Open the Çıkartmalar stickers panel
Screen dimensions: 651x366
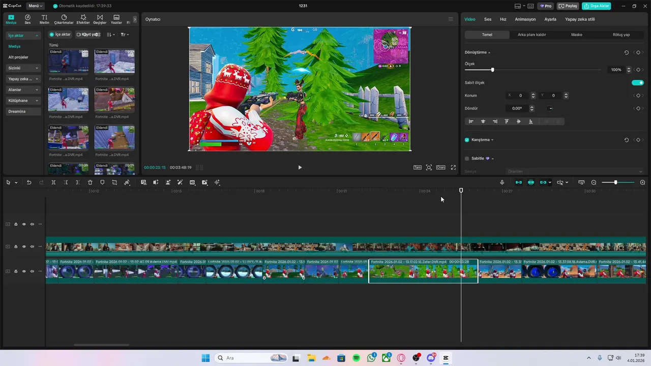click(x=64, y=19)
